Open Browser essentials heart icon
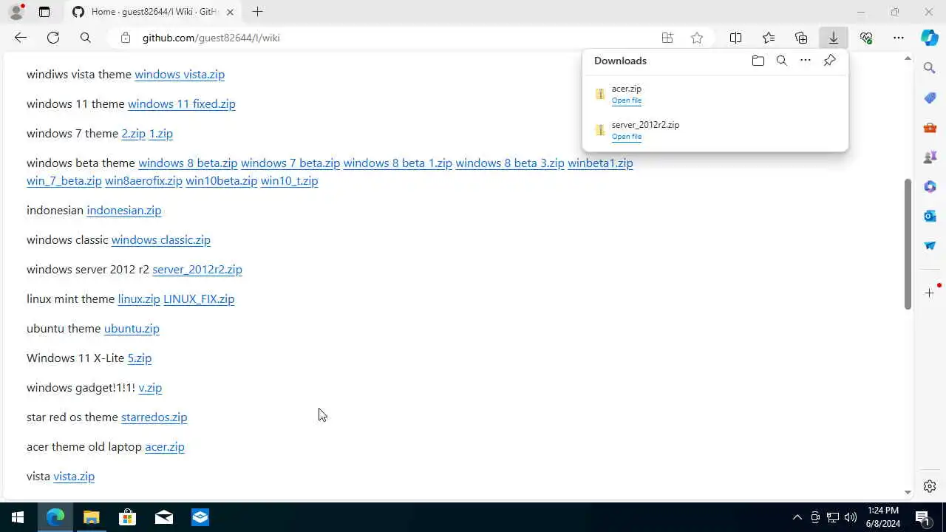Viewport: 946px width, 532px height. (x=866, y=38)
